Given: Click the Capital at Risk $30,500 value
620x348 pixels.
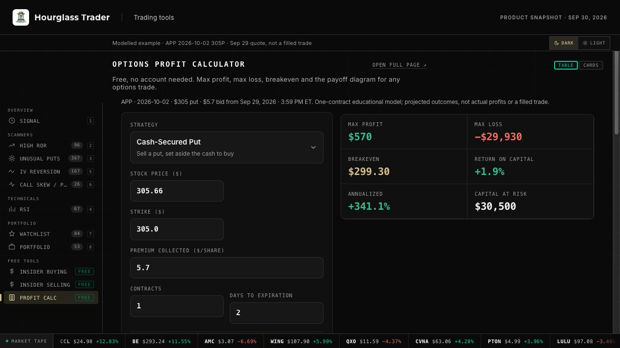Looking at the screenshot, I should tap(495, 206).
